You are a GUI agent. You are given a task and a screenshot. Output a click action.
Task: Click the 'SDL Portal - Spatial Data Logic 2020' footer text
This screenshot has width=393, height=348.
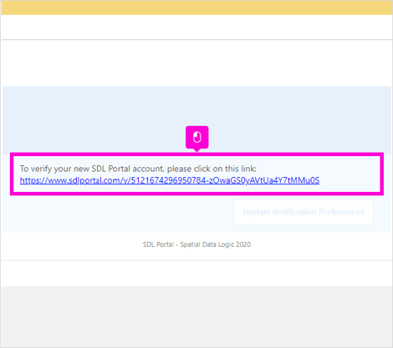click(x=196, y=245)
